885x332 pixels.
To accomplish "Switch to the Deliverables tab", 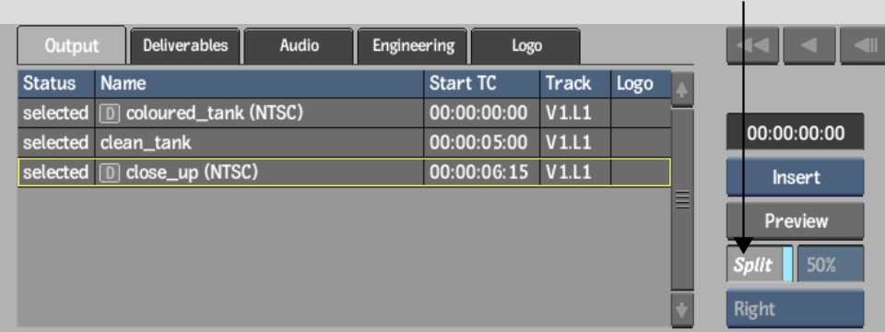I will click(185, 46).
